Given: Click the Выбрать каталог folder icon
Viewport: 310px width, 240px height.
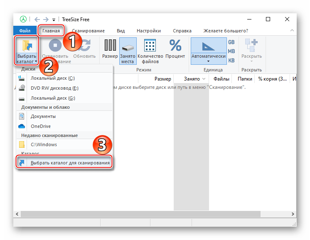Looking at the screenshot, I should pos(27,46).
